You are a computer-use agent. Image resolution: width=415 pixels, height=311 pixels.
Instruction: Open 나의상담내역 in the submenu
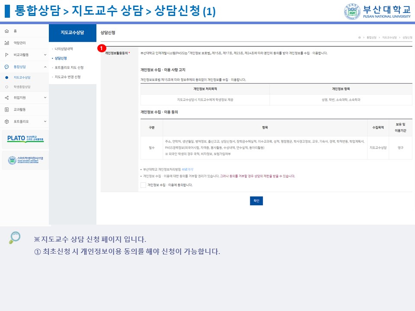point(64,49)
